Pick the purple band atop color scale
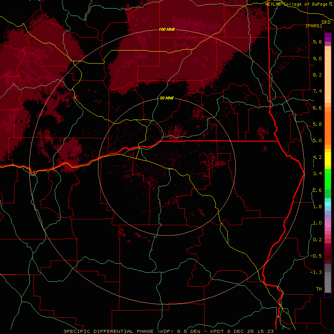The image size is (334, 334). click(328, 37)
